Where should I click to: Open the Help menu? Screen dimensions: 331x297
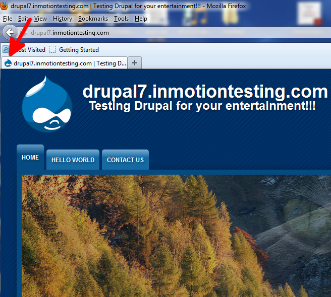pos(141,19)
